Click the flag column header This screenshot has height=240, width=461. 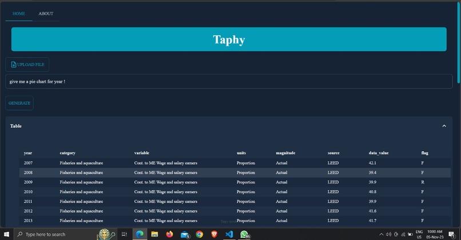click(x=425, y=153)
